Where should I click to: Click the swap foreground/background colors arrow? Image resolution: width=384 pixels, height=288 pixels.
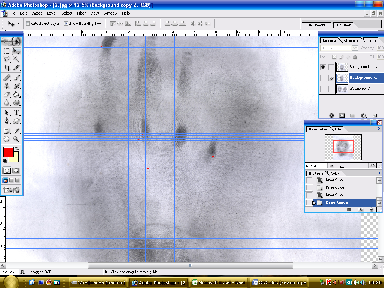(x=16, y=149)
